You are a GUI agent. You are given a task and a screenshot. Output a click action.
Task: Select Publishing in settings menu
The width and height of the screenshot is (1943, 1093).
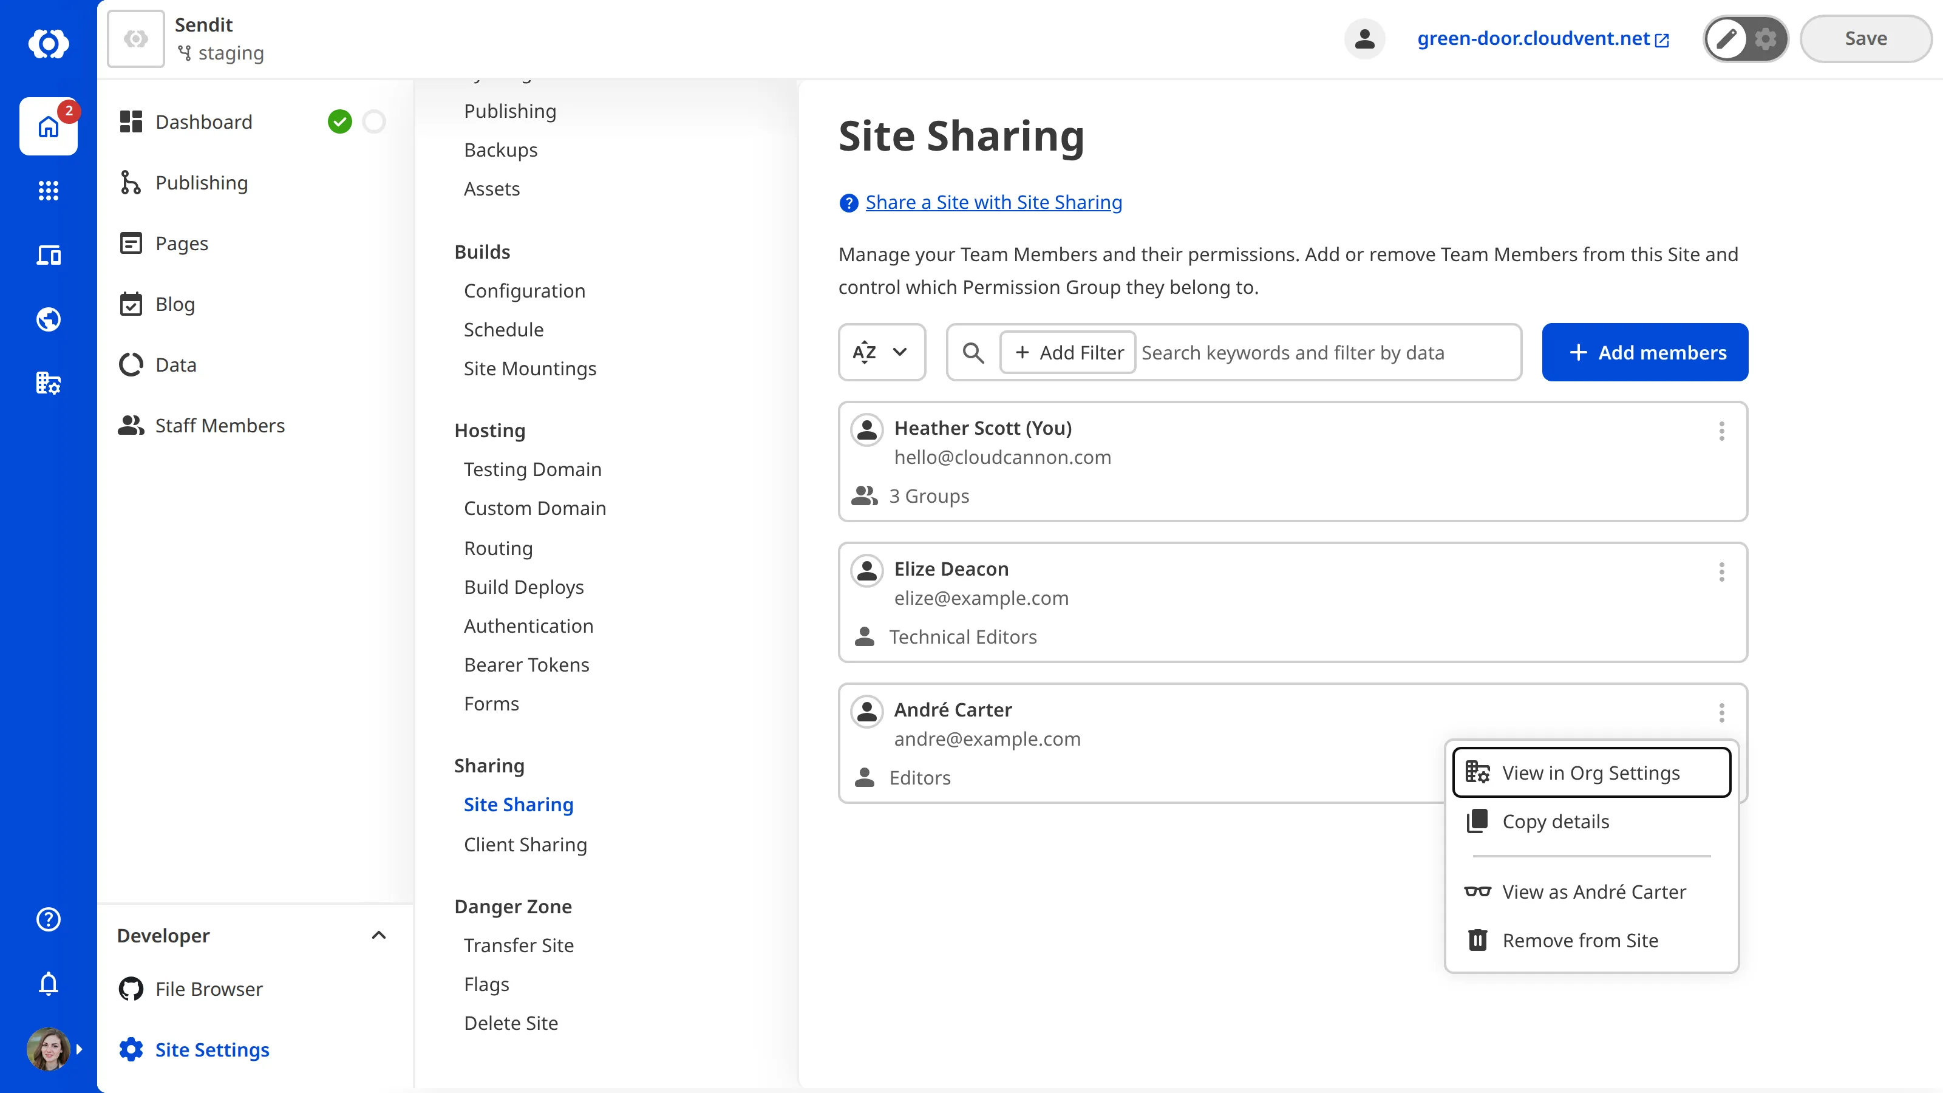tap(510, 111)
